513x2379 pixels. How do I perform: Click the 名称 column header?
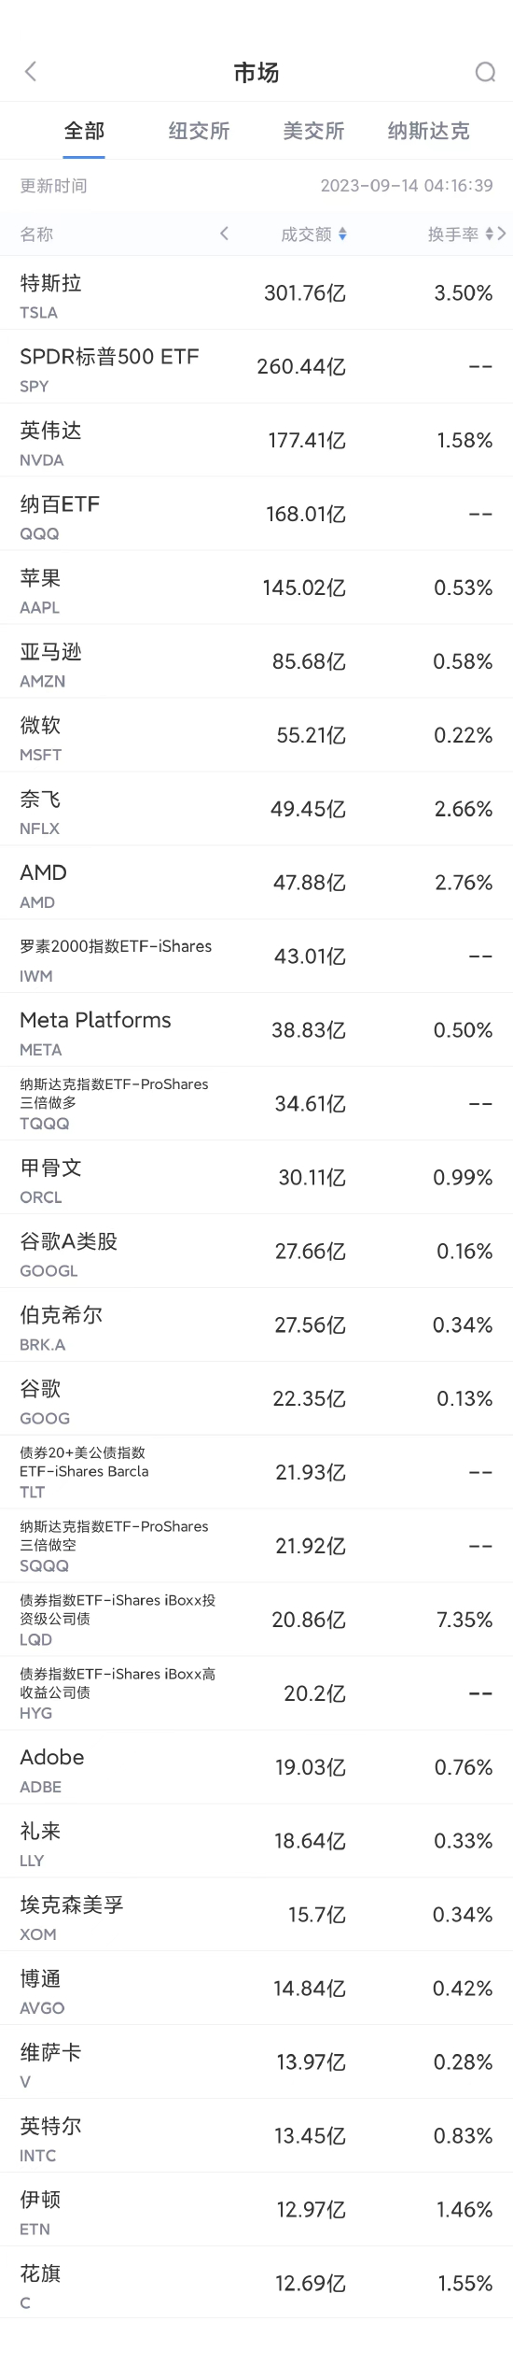(x=36, y=234)
